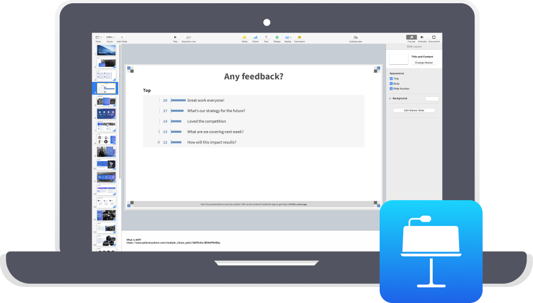
Task: Click the Add Slide plus icon
Action: pyautogui.click(x=122, y=37)
